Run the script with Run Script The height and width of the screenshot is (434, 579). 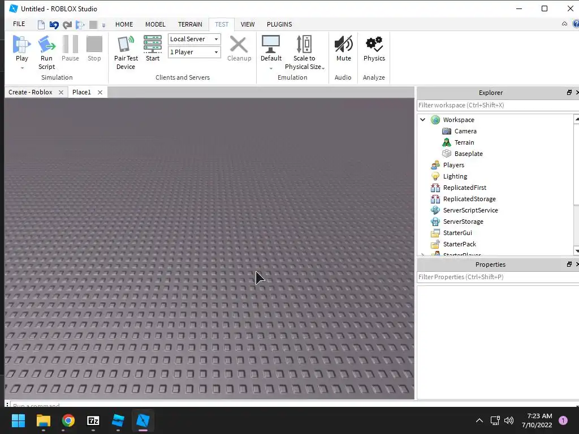point(46,53)
